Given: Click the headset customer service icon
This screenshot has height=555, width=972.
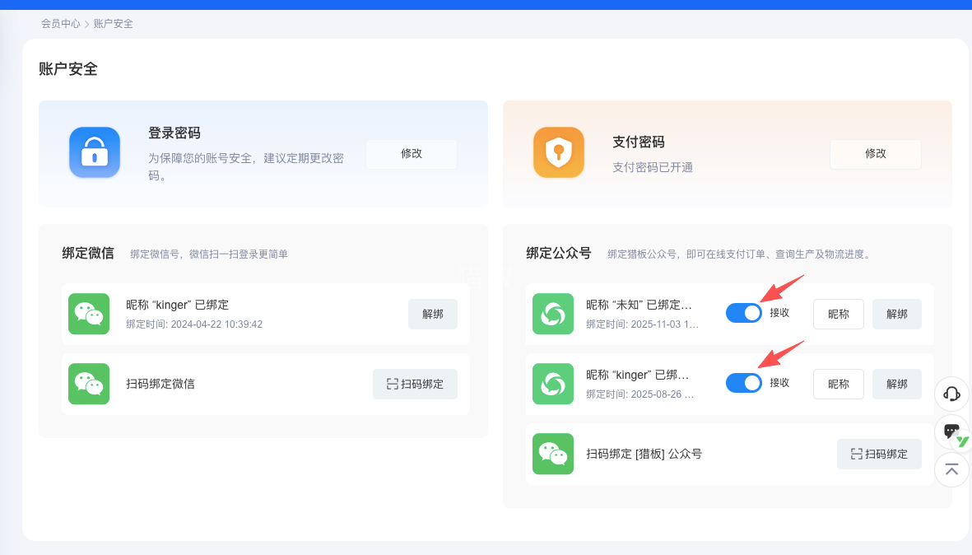Looking at the screenshot, I should point(951,394).
